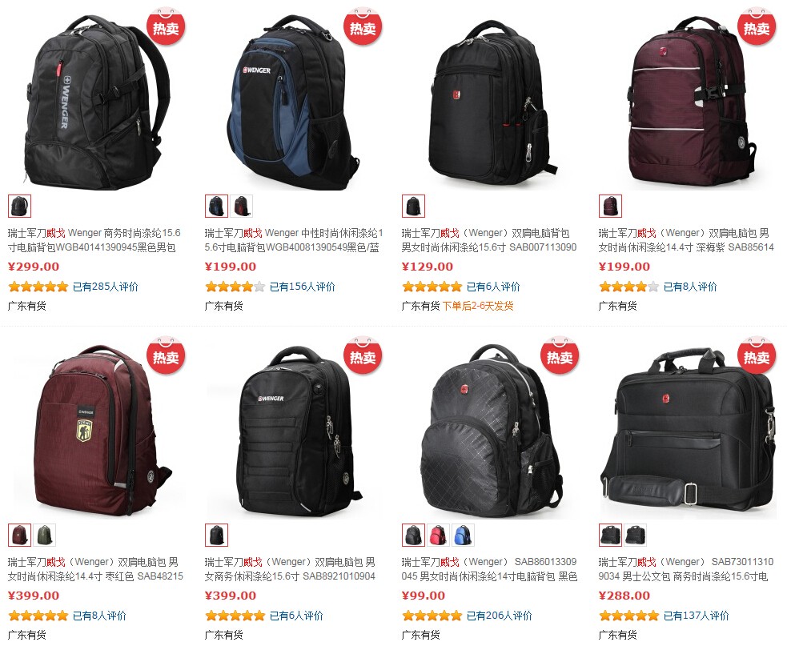
Task: Open title link for SAB007113090 backpack
Action: (489, 240)
